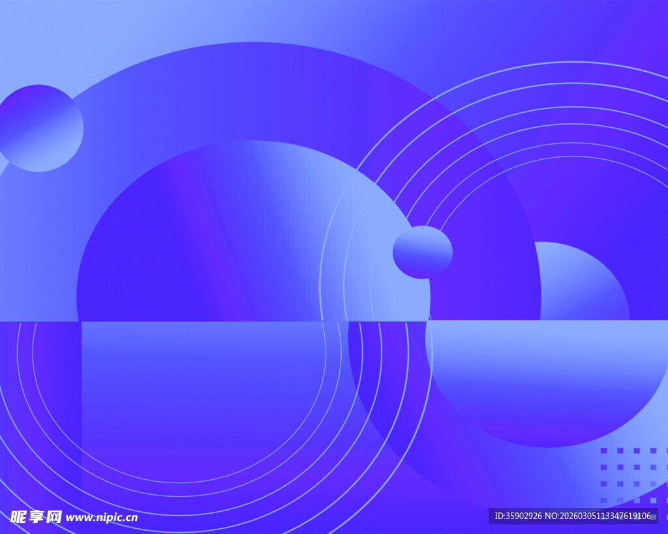Click the small gradient sphere at top-left
668x534 pixels.
(40, 128)
